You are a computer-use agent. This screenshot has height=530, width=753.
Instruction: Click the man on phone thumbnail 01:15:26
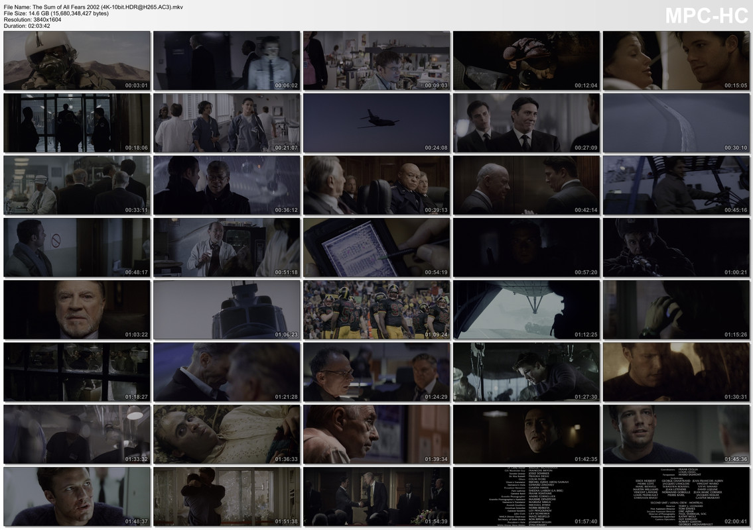point(676,310)
